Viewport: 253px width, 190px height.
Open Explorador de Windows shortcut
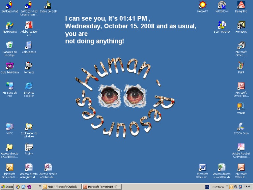tap(29, 130)
